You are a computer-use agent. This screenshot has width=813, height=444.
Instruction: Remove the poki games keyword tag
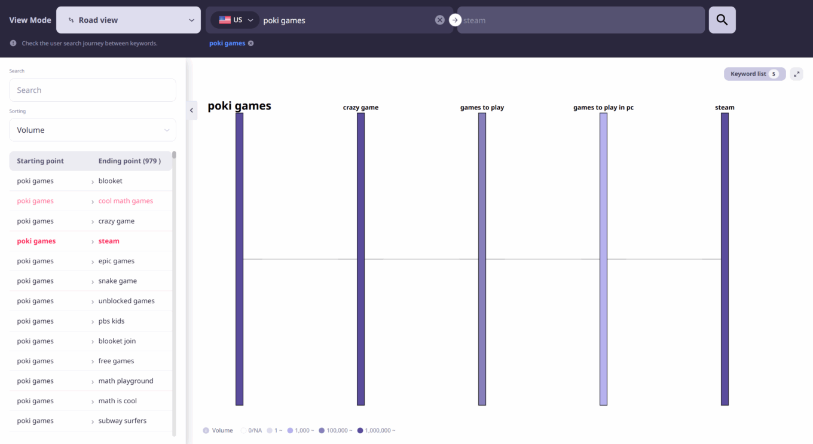pyautogui.click(x=250, y=42)
